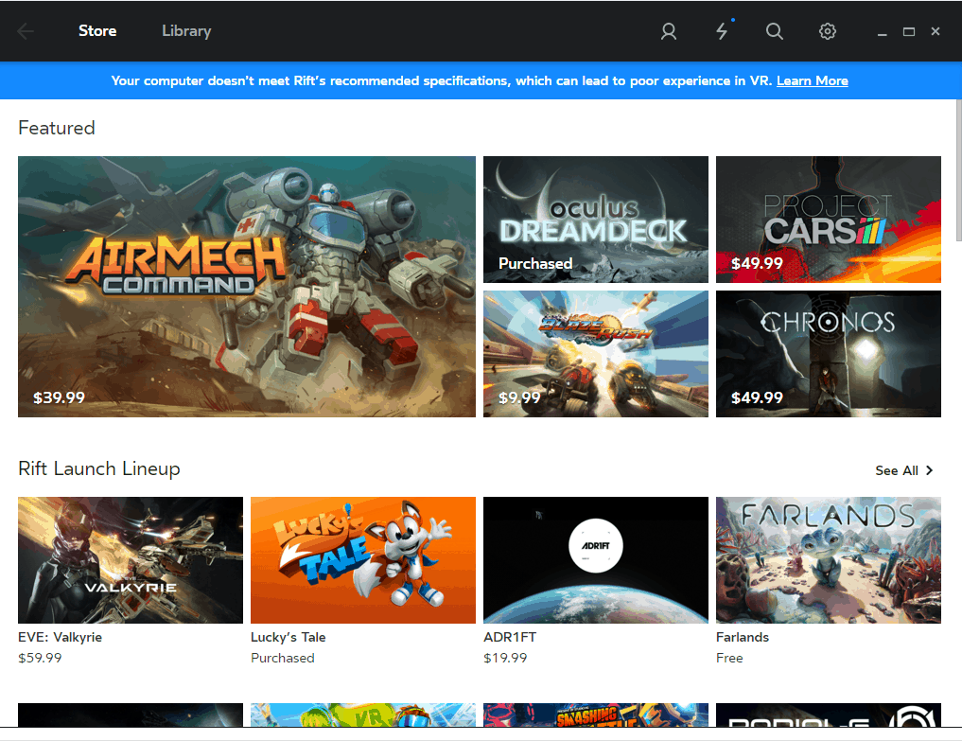Open the lightning bolt notifications icon
Viewport: 962px width, 741px height.
click(722, 31)
